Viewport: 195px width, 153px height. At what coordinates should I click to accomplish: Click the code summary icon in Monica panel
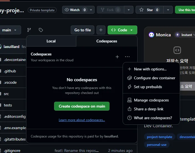coord(177,50)
